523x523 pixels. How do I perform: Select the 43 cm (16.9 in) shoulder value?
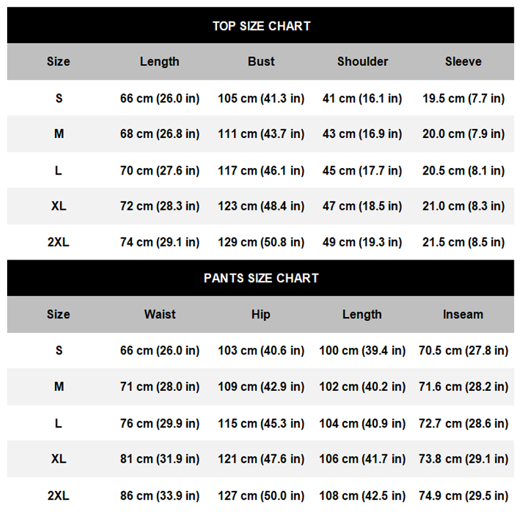[x=362, y=134]
